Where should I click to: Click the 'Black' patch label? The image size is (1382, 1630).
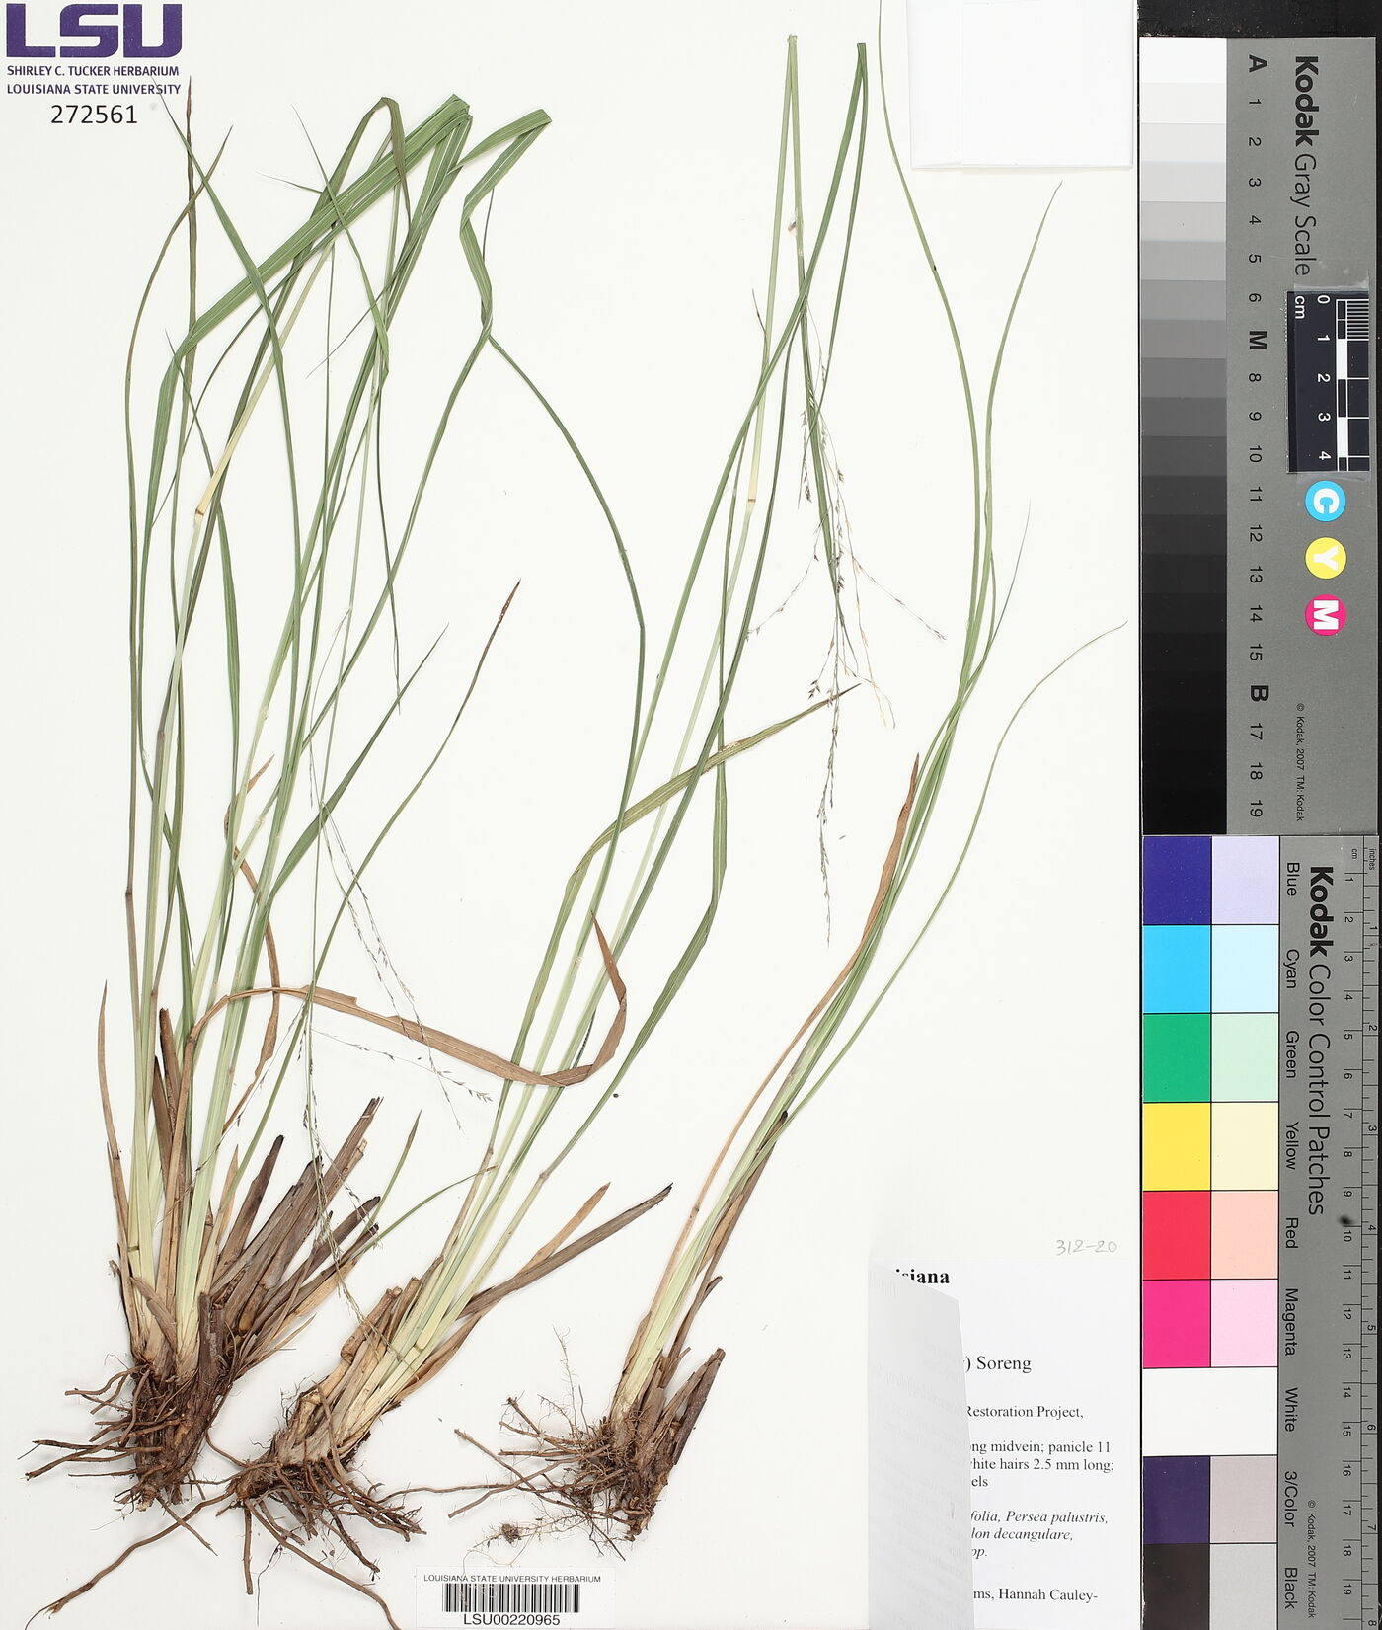1290,1588
